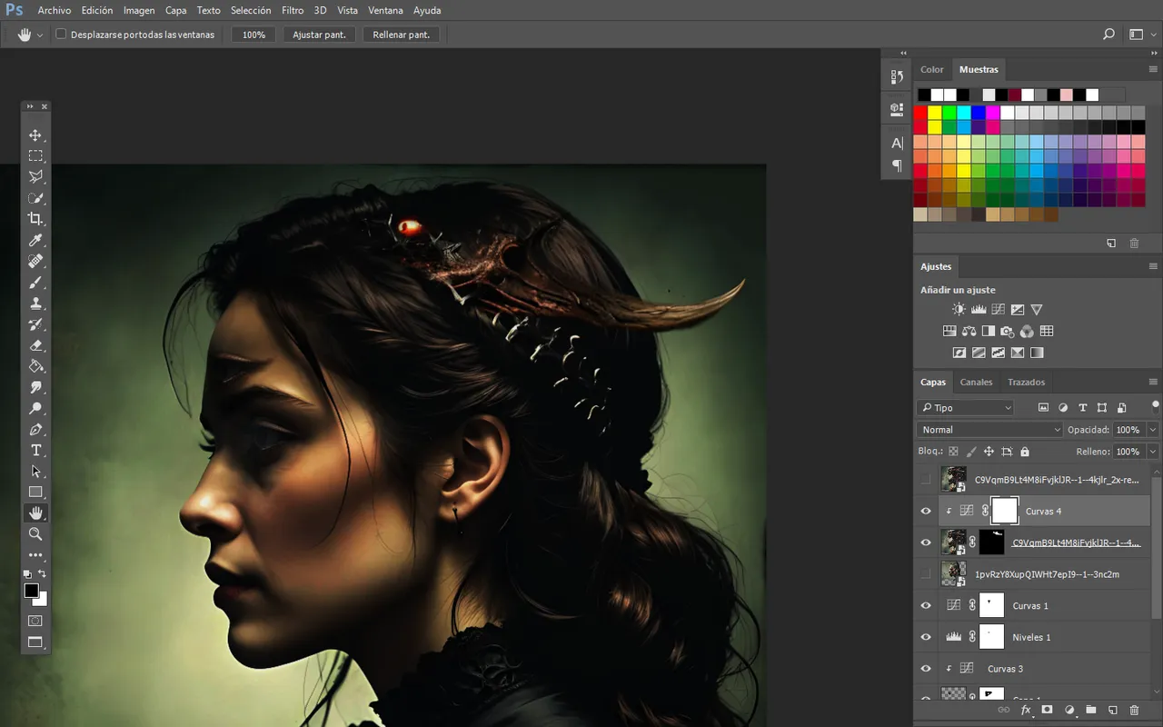Add a Brightness/Contrast adjustment
1163x727 pixels.
[x=959, y=310]
